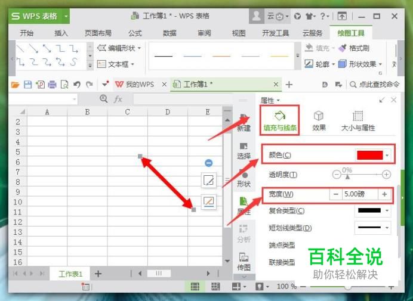Click the floating shape style brush button
This screenshot has width=413, height=301.
pos(209,181)
